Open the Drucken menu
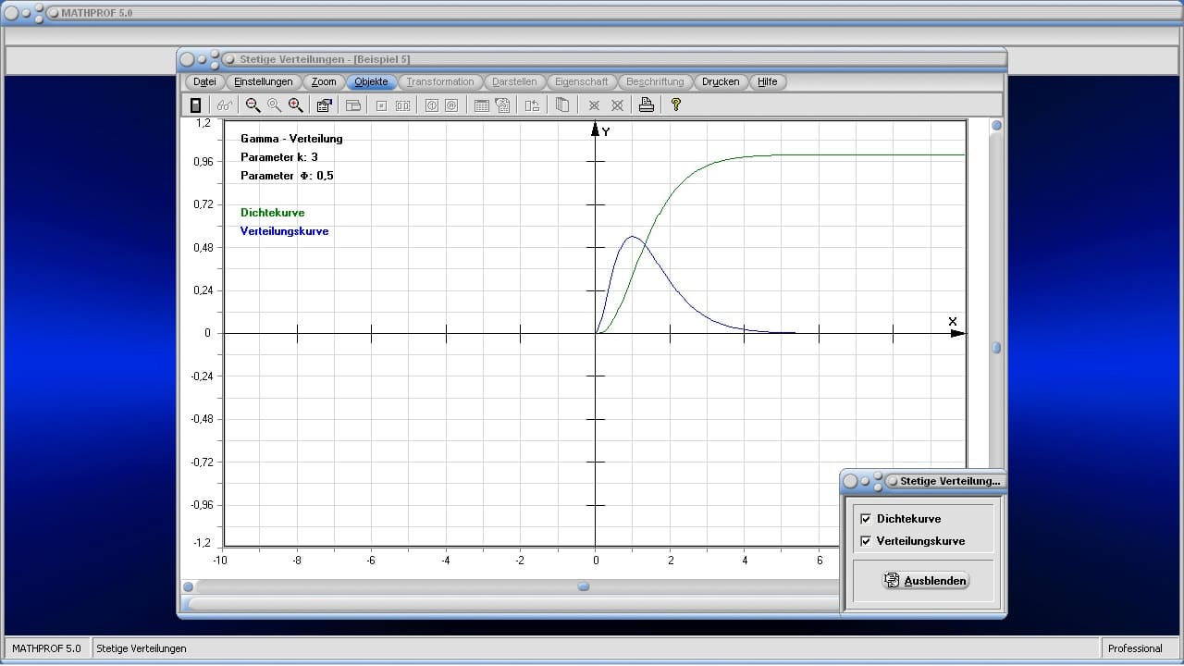This screenshot has width=1184, height=666. point(721,81)
